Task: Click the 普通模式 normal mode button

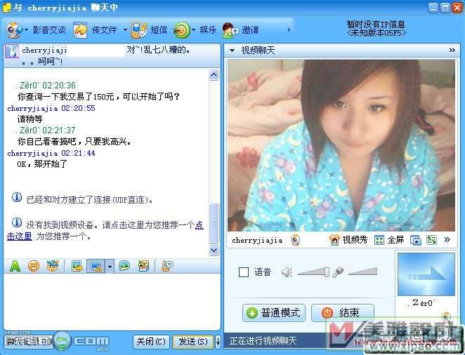Action: coord(274,313)
